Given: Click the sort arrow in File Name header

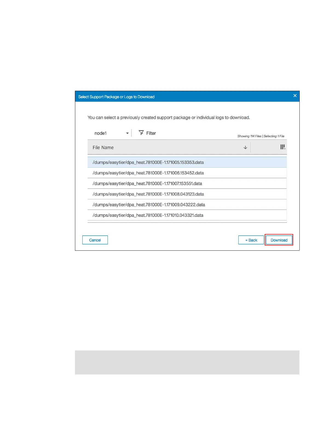Looking at the screenshot, I should 245,147.
